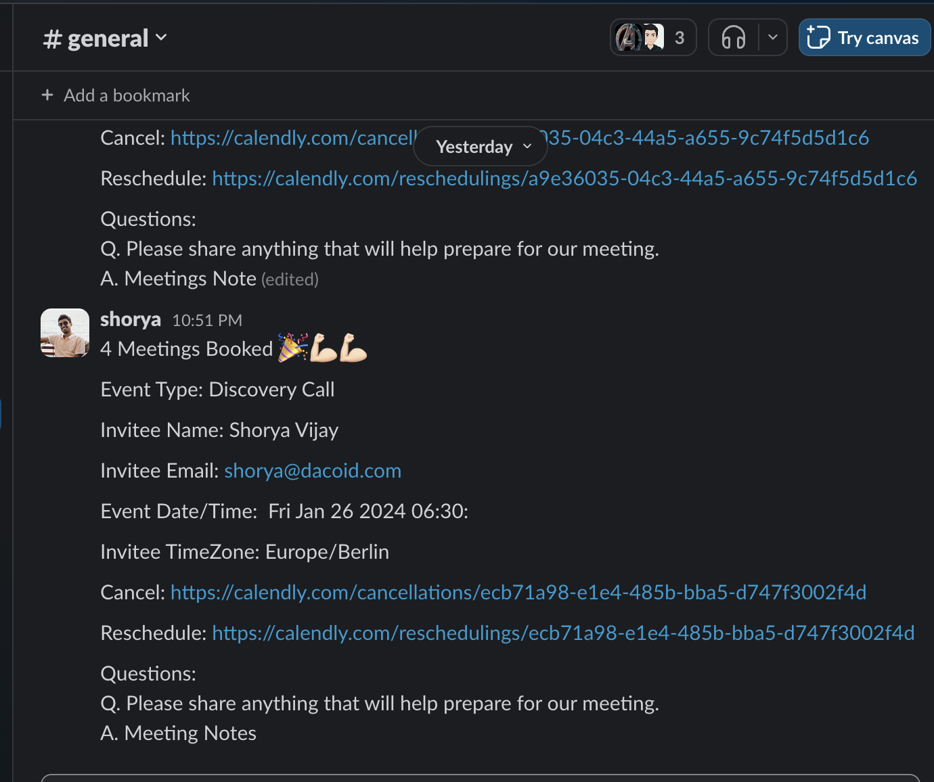Open shorya@dacoid.com email link
934x782 pixels.
coord(313,471)
